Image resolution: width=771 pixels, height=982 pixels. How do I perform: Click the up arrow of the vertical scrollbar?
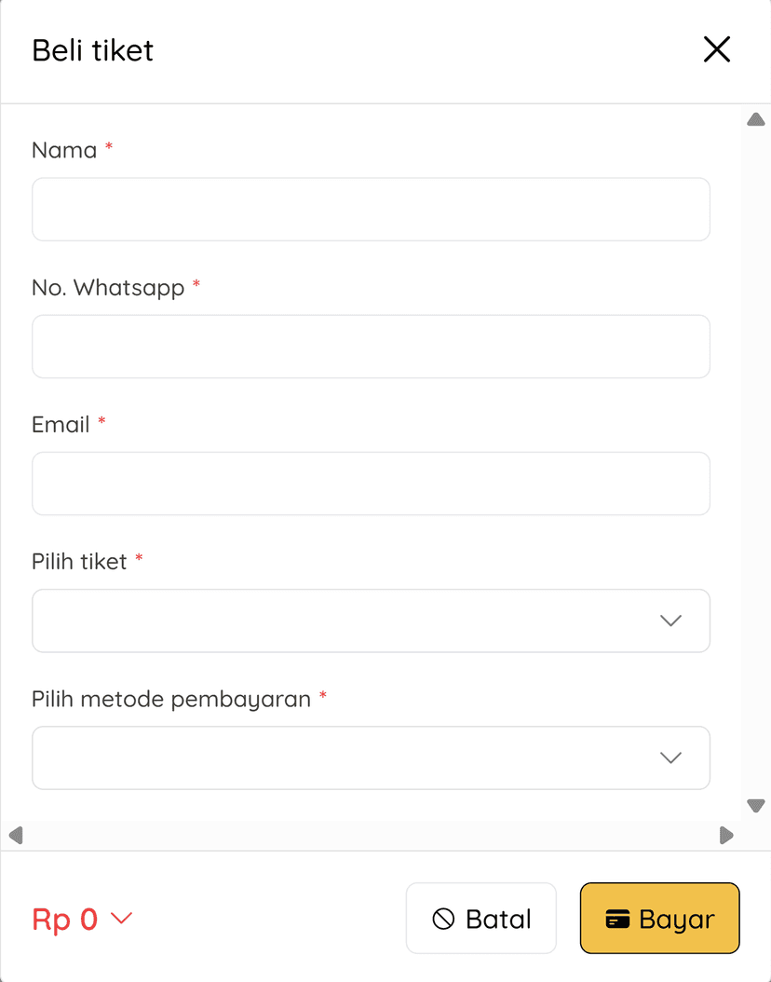click(x=756, y=118)
